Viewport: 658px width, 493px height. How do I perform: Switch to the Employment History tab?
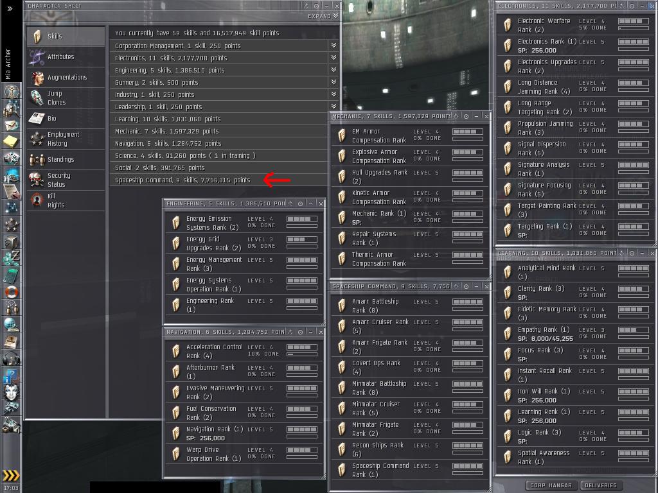click(x=66, y=139)
